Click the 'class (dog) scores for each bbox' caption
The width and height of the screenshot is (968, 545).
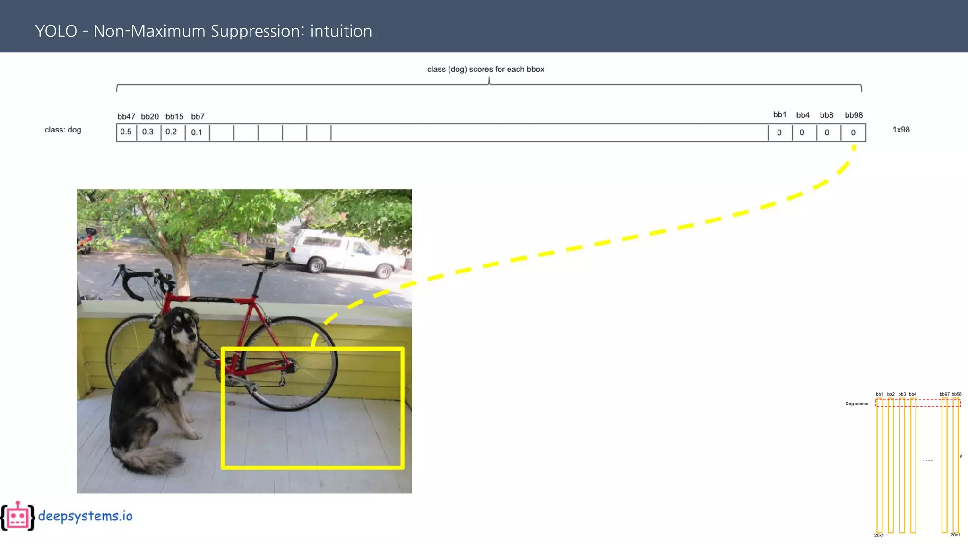[485, 69]
